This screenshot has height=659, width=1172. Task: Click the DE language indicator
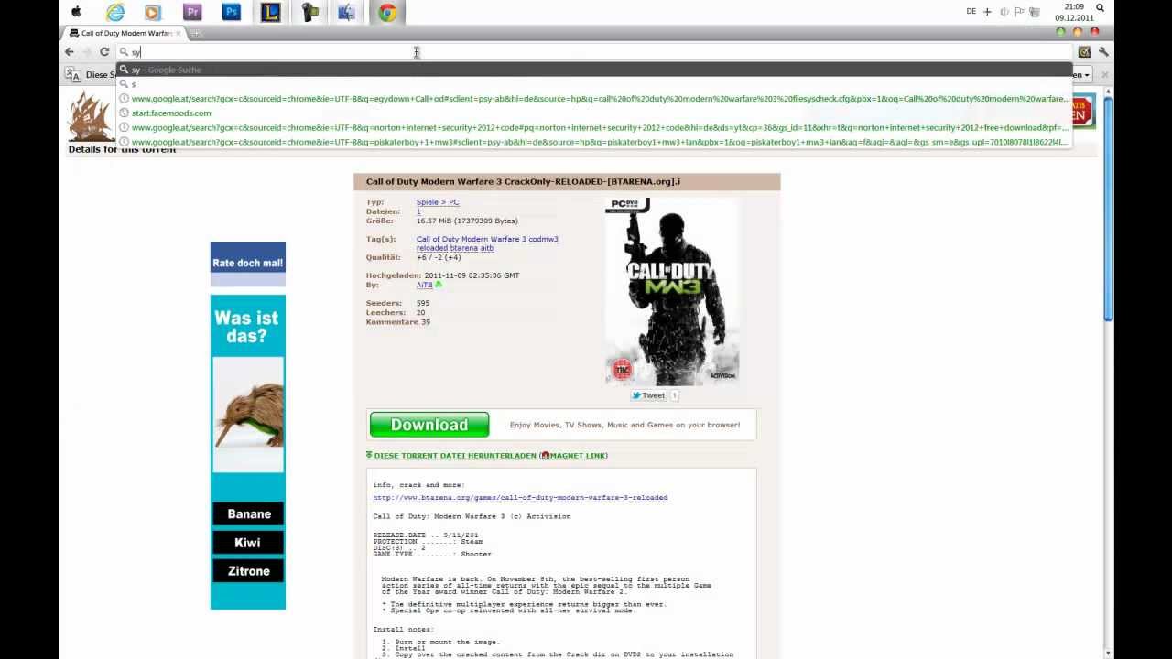click(971, 12)
